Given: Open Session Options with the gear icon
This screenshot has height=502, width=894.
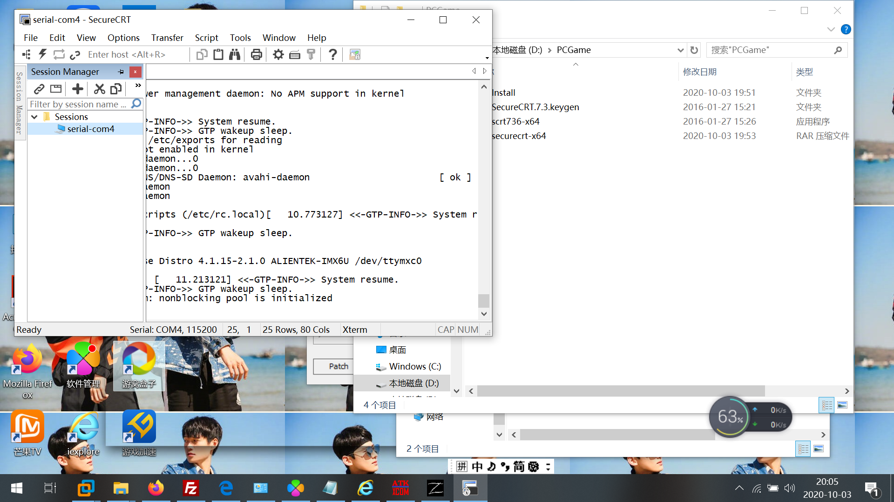Looking at the screenshot, I should click(x=278, y=54).
